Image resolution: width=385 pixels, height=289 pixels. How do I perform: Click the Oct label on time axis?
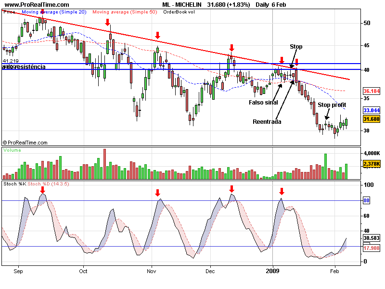(83, 271)
